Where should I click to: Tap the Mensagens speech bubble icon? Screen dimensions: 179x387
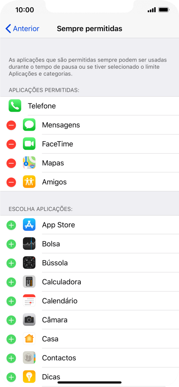tap(29, 125)
